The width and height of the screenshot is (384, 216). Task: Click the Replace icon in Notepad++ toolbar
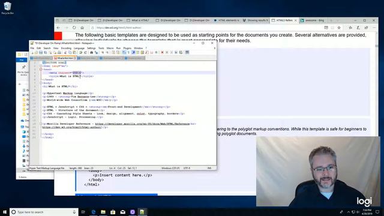click(97, 52)
